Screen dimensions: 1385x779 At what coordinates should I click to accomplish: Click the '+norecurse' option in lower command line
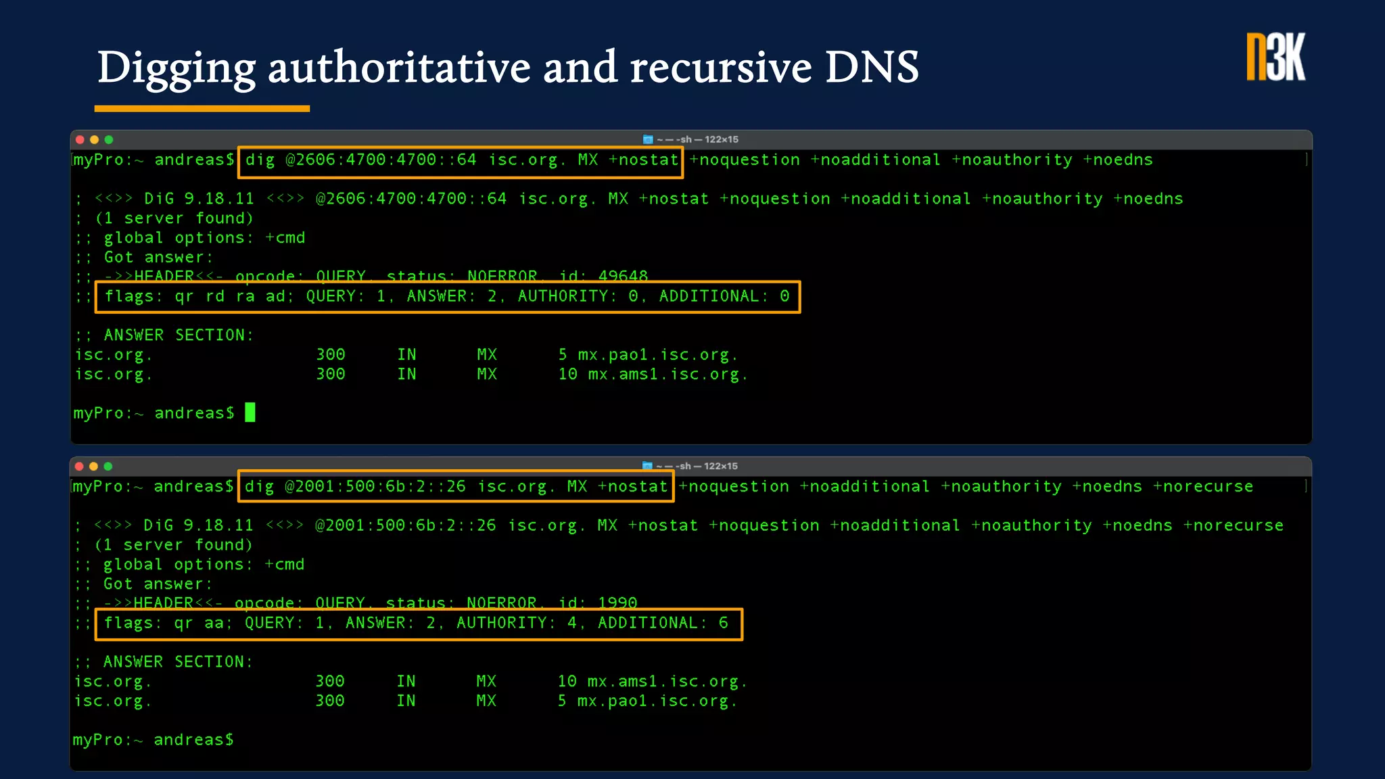pos(1203,487)
